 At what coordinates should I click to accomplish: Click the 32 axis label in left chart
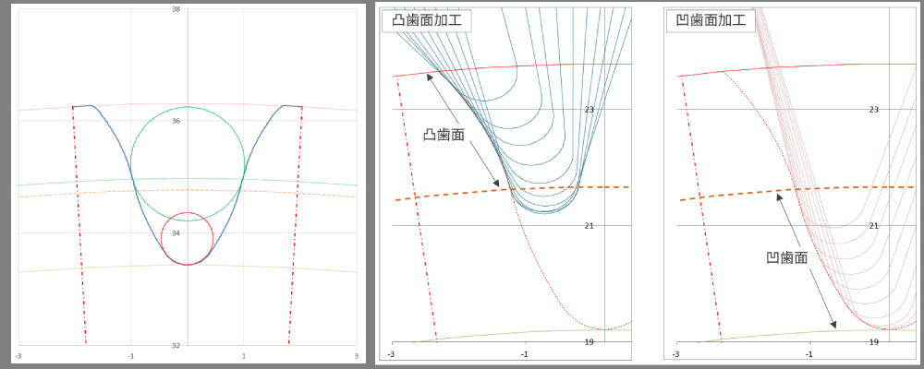tap(176, 346)
